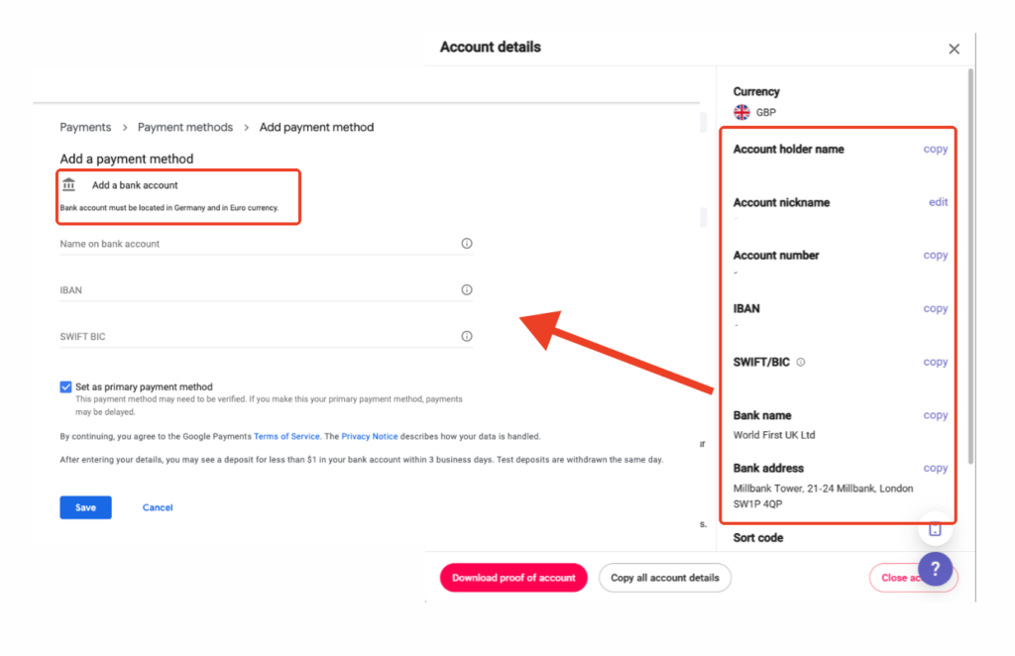Image resolution: width=1015 pixels, height=656 pixels.
Task: Click info icon in the IBAN field
Action: [467, 290]
